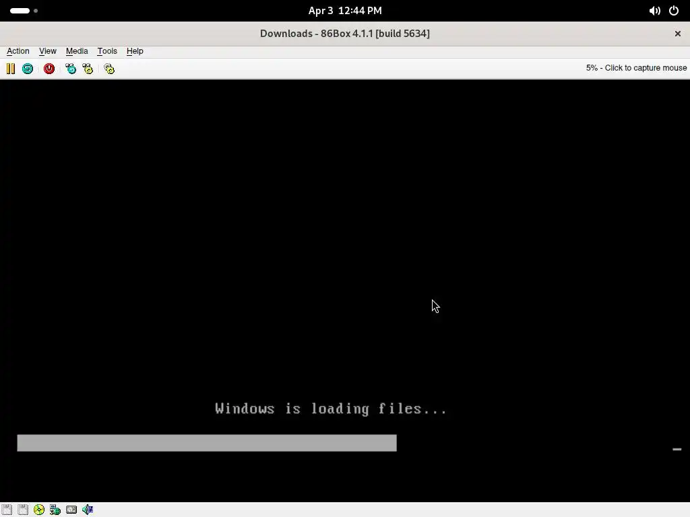Click the 86Box window title bar
The width and height of the screenshot is (690, 517).
pos(345,34)
